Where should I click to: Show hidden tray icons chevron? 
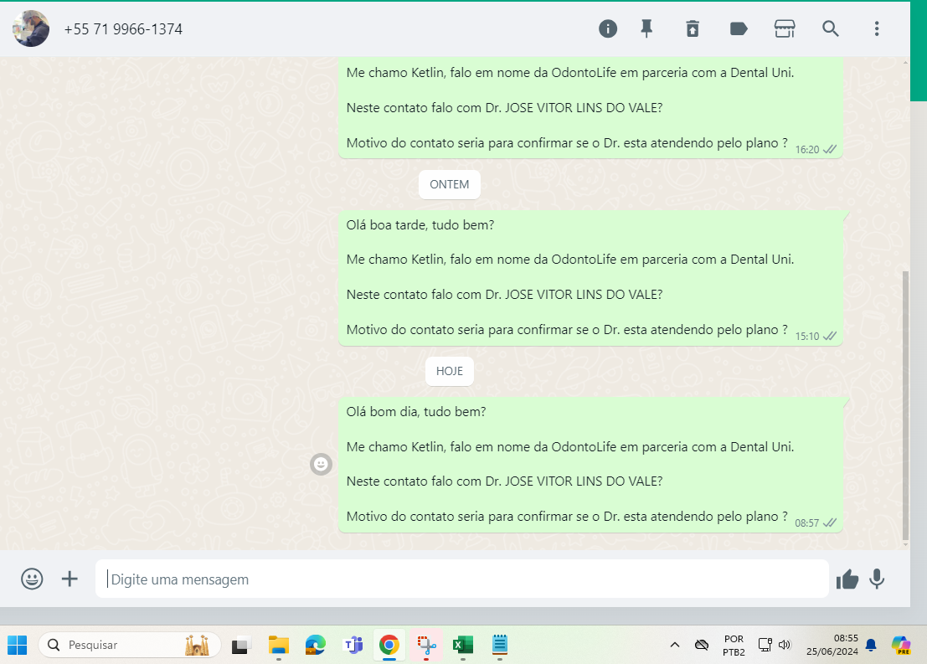click(x=675, y=645)
